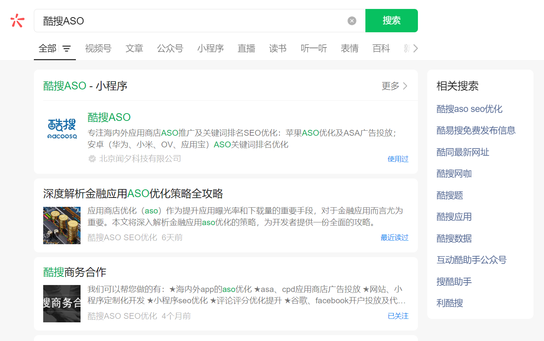Screen dimensions: 544x341
Task: Open article 深度解析金融应用ASO优化策略全攻略
Action: pyautogui.click(x=133, y=194)
